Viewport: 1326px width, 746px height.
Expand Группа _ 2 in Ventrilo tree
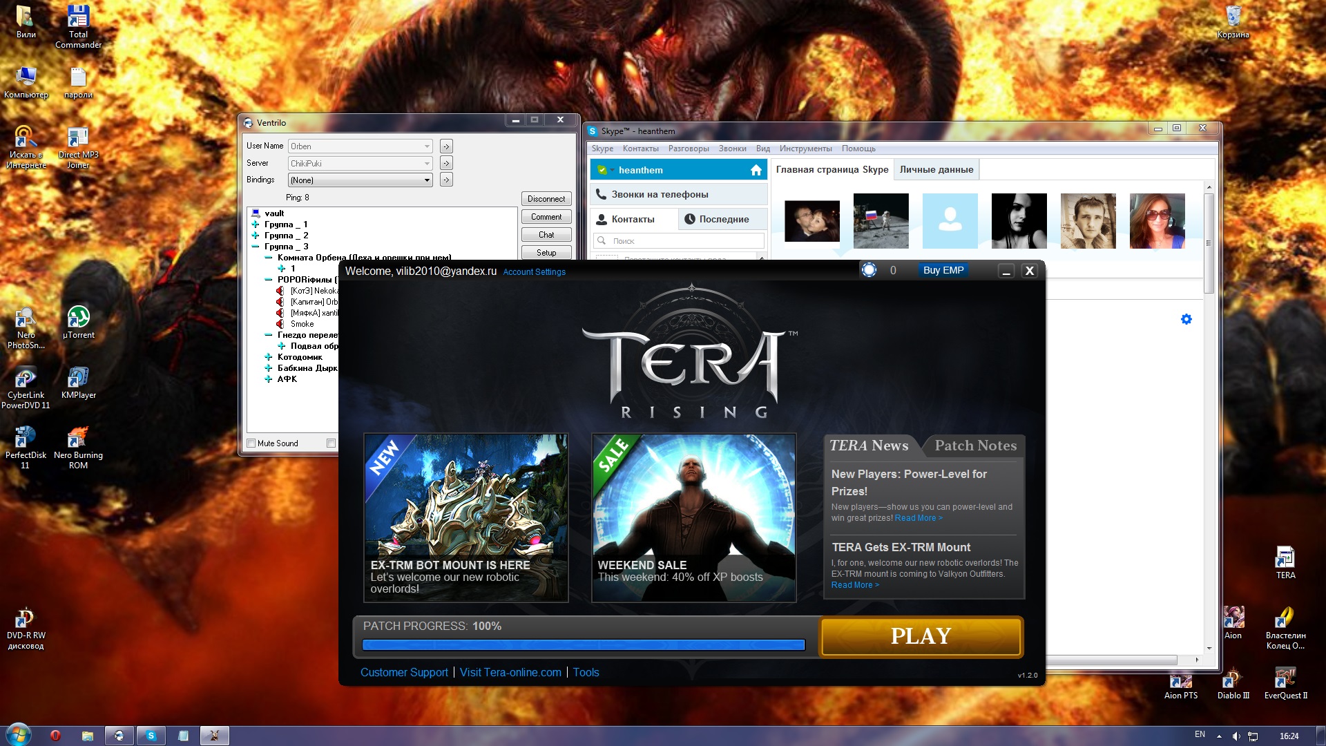pos(256,236)
